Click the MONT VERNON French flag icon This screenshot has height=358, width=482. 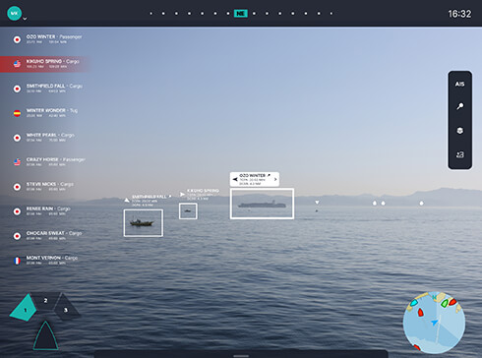point(17,261)
